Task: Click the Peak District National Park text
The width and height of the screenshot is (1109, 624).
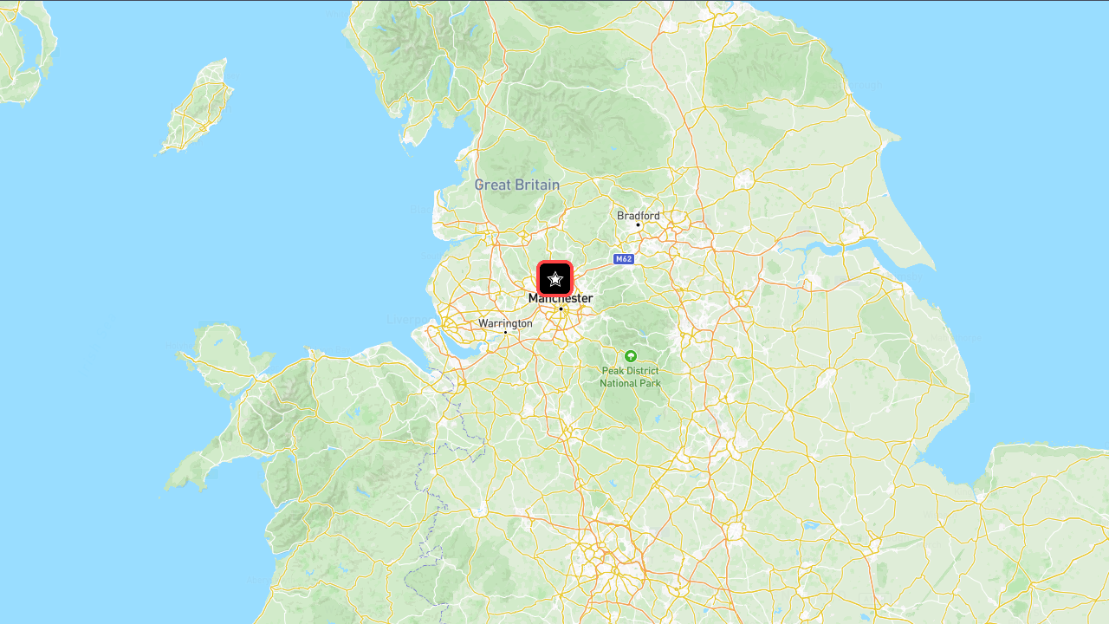Action: pyautogui.click(x=631, y=377)
